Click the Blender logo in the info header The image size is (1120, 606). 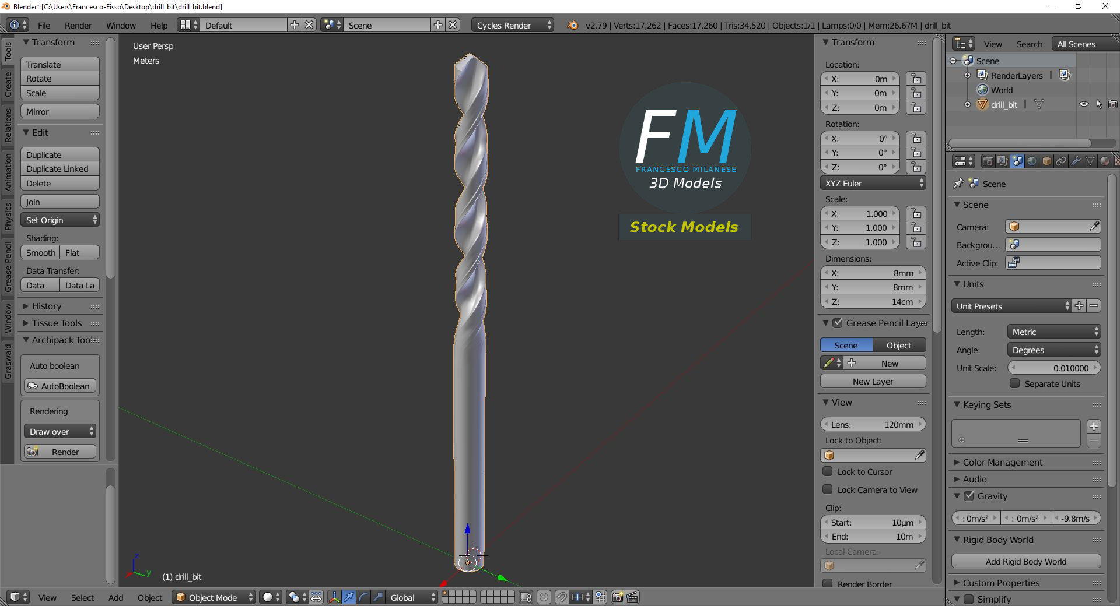(572, 25)
